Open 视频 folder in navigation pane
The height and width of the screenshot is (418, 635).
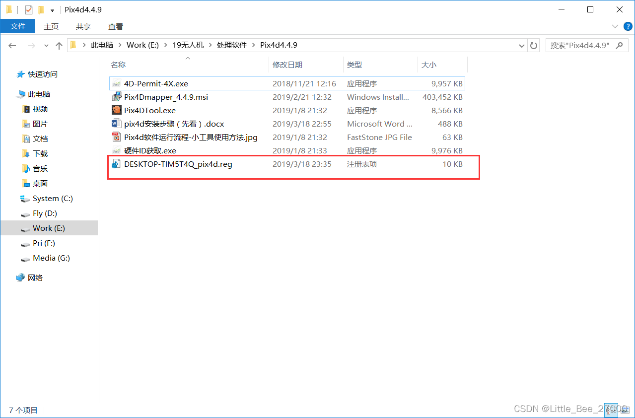pyautogui.click(x=40, y=109)
